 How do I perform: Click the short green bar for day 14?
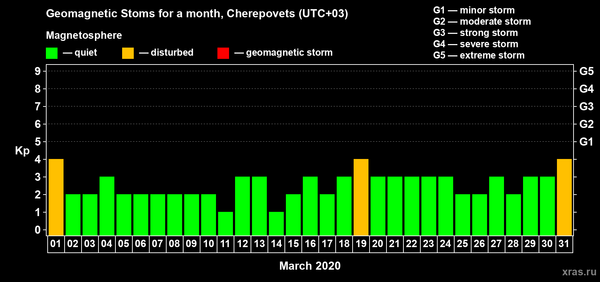(276, 223)
